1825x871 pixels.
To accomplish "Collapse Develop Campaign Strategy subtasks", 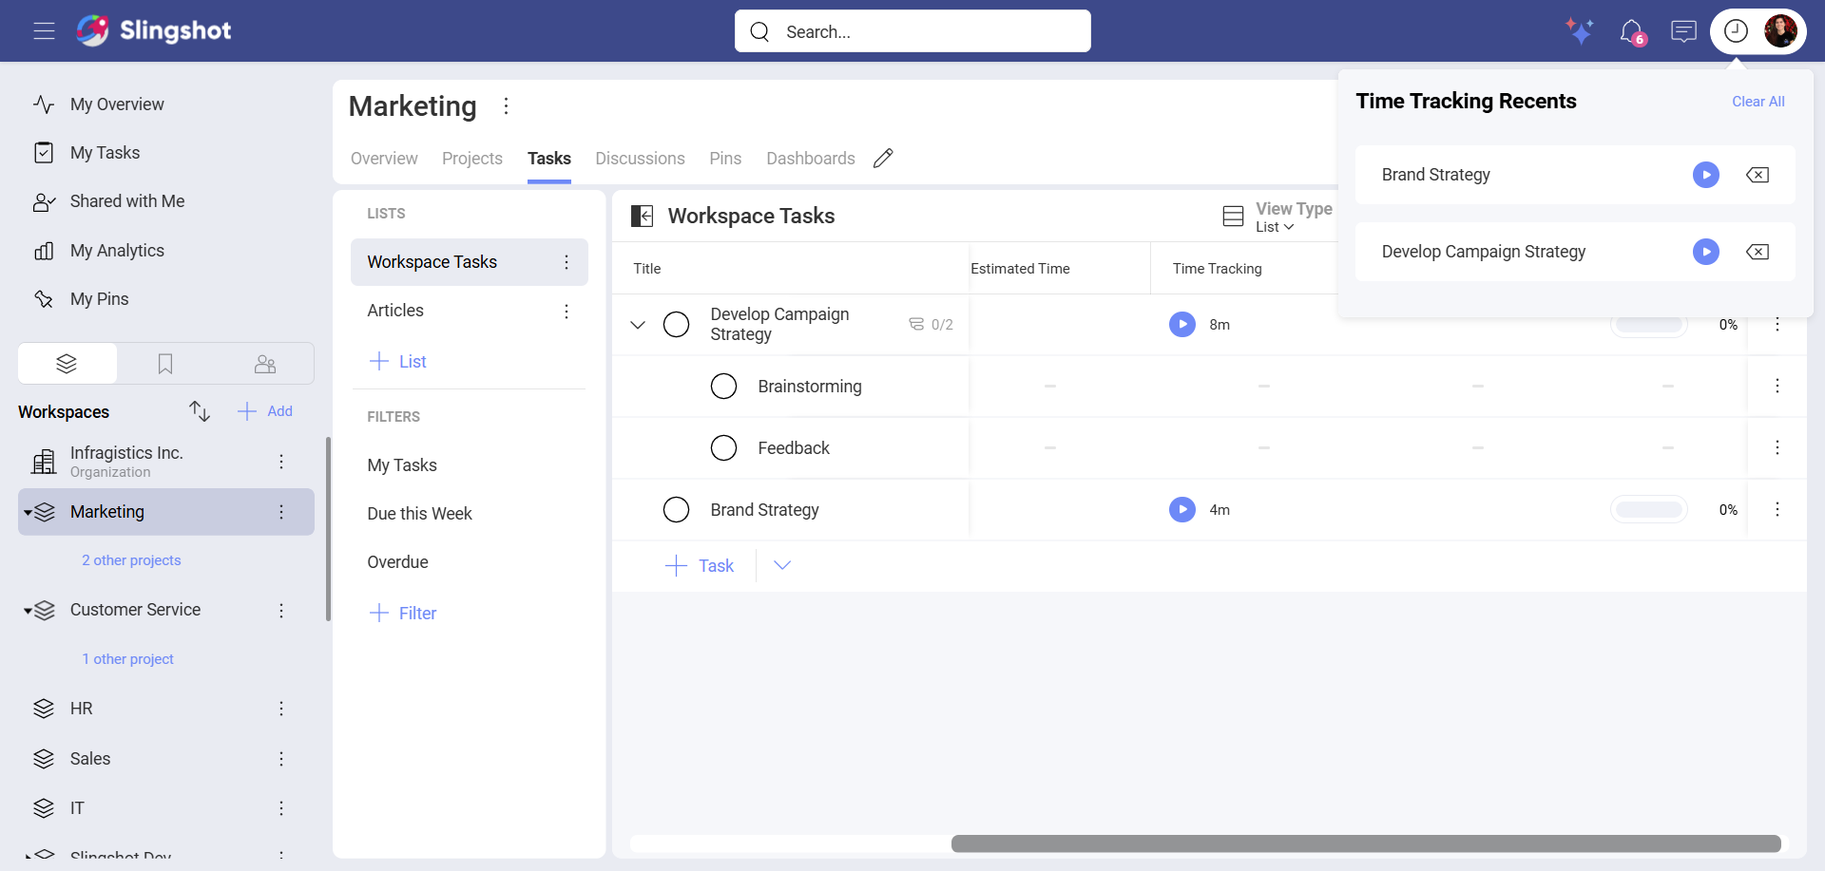I will click(x=638, y=325).
